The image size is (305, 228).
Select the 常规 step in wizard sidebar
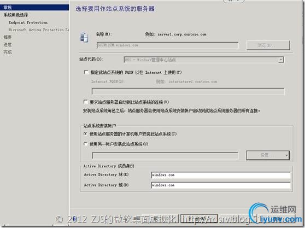[x=34, y=8]
